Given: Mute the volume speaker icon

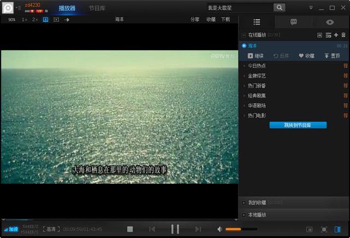Looking at the screenshot, I should [x=220, y=229].
